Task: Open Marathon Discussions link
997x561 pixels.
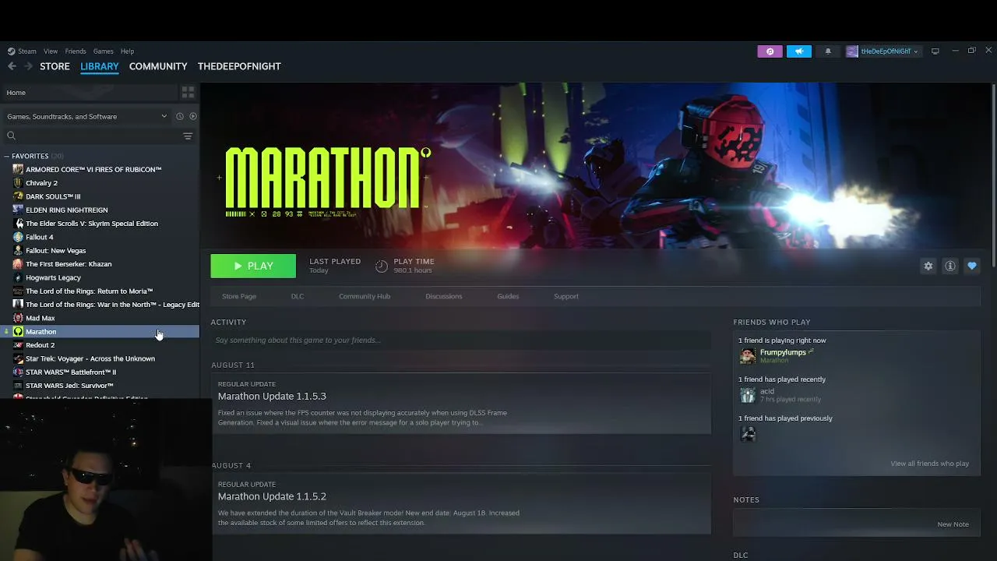Action: (444, 296)
